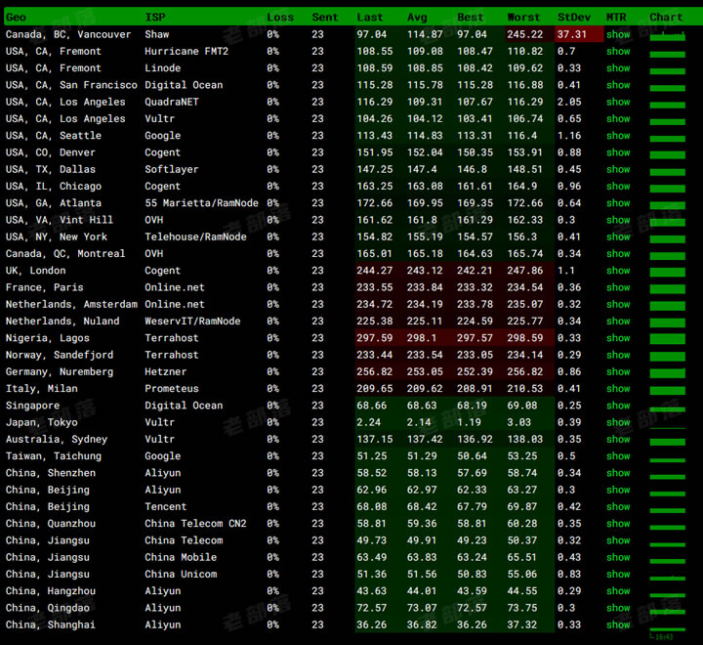The height and width of the screenshot is (645, 703).
Task: Show MTR for France, Paris Online.net
Action: point(618,287)
